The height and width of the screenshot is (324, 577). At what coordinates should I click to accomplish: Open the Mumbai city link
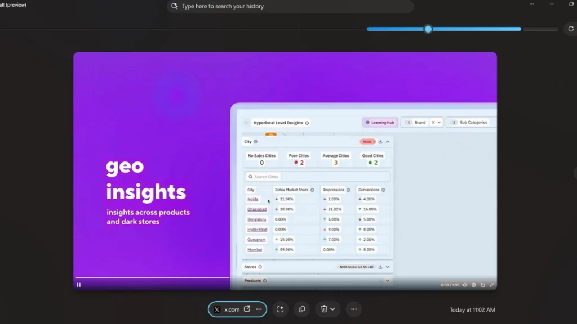[255, 249]
